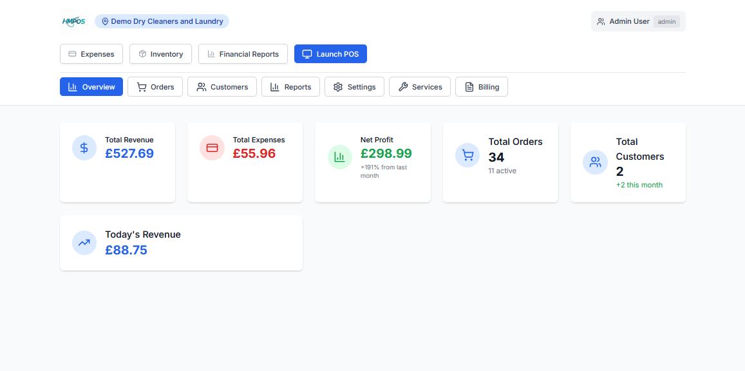This screenshot has width=745, height=371.
Task: Click the red card icon in Total Expenses
Action: click(212, 147)
